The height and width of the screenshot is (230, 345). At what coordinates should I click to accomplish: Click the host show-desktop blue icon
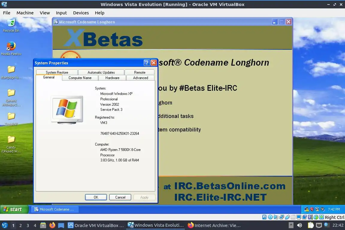[x=61, y=226]
